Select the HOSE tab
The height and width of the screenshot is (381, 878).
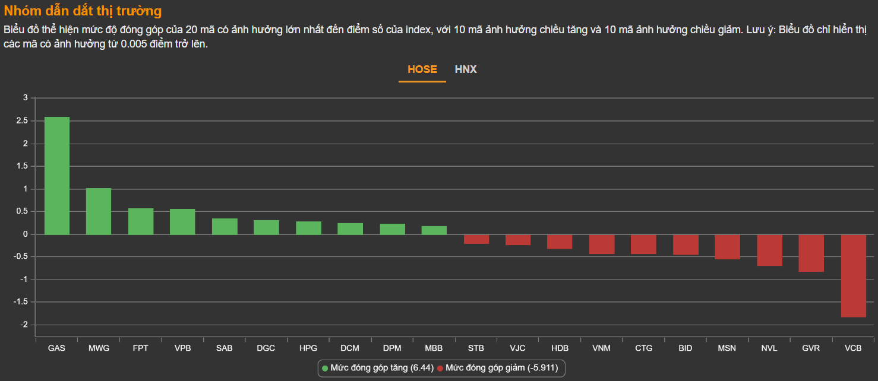click(422, 69)
